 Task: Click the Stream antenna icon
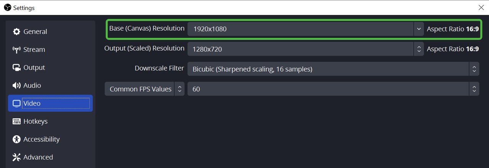tap(16, 50)
